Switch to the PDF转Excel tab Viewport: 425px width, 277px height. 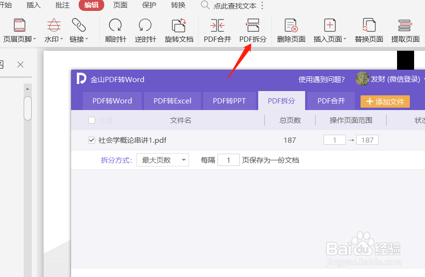coord(172,101)
